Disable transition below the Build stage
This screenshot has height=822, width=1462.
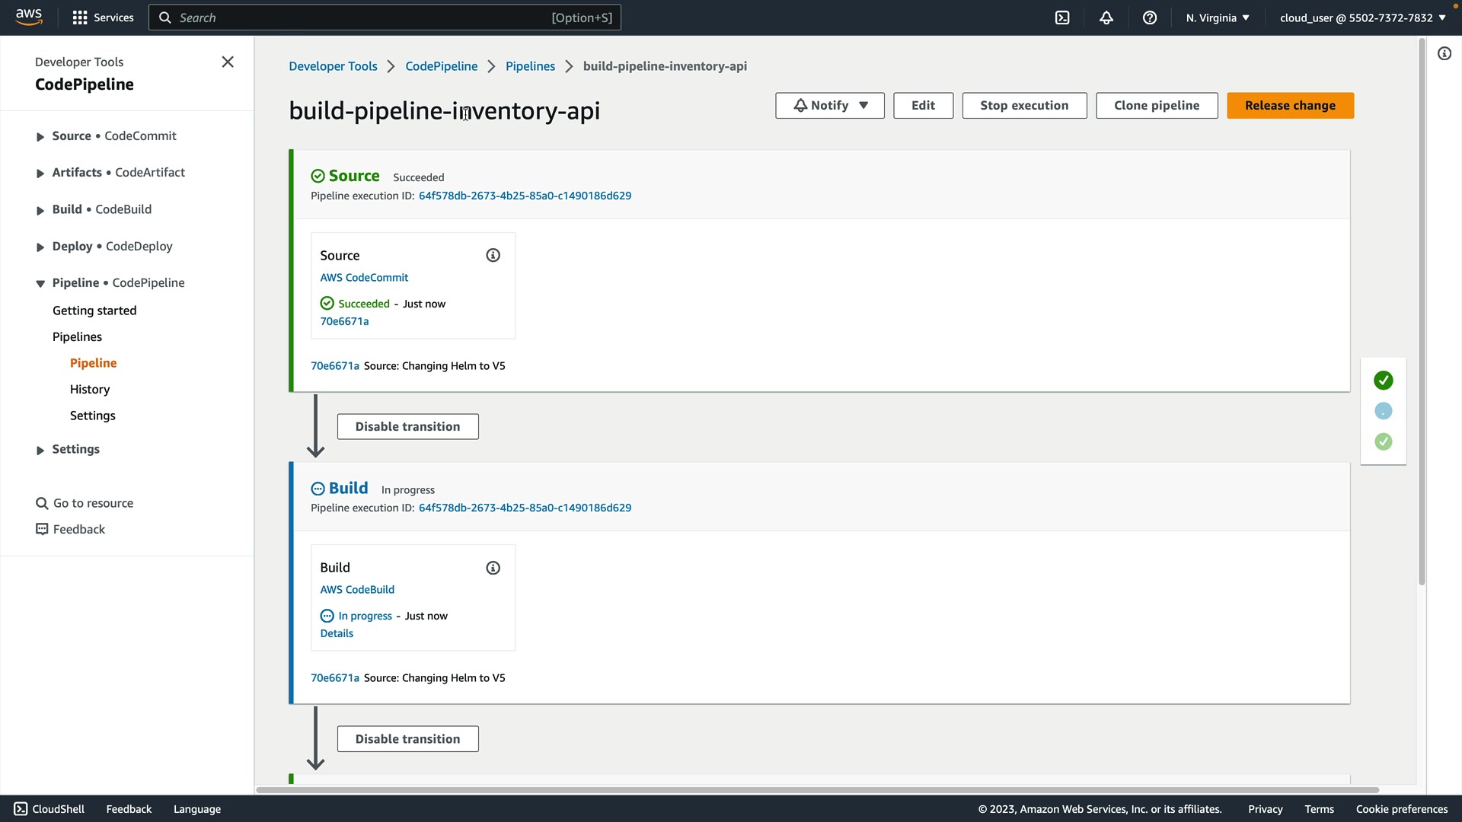click(x=407, y=739)
